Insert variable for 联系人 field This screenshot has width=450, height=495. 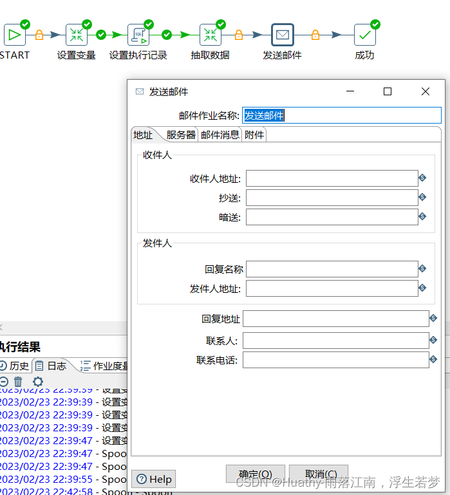tap(433, 340)
